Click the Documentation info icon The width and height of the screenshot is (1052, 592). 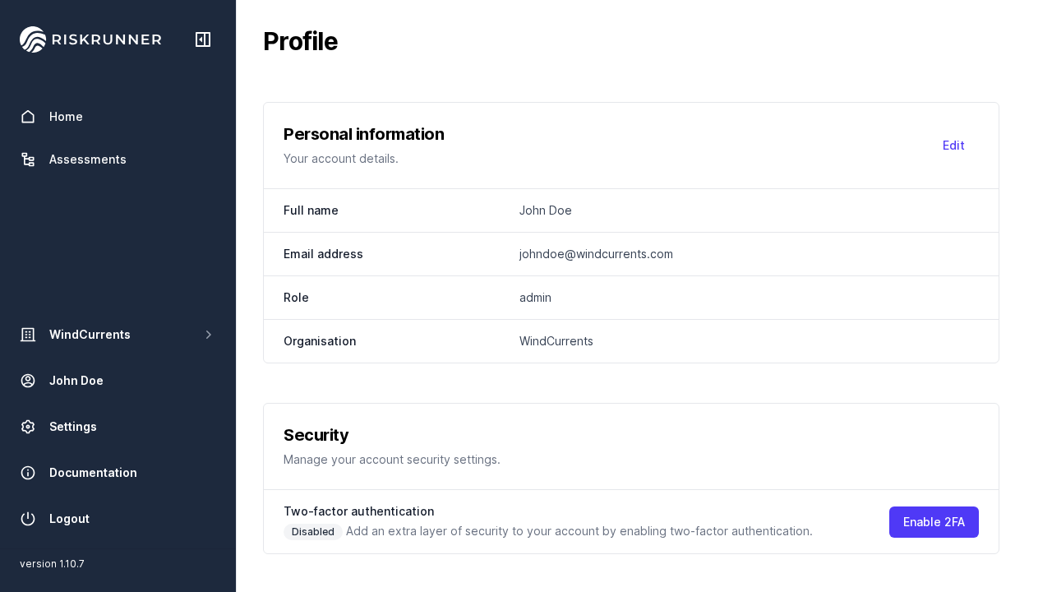tap(28, 473)
